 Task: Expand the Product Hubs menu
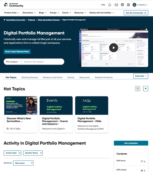12,13
